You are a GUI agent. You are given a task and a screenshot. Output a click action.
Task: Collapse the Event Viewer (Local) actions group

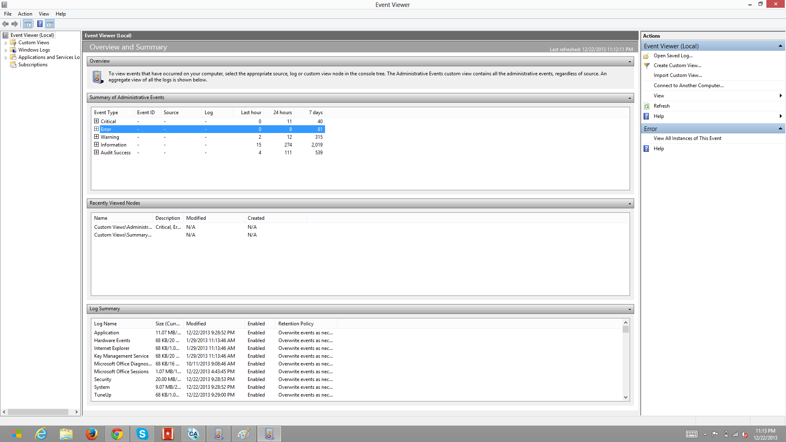(780, 46)
